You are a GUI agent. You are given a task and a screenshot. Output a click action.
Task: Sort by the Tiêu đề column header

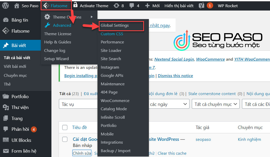click(x=79, y=127)
